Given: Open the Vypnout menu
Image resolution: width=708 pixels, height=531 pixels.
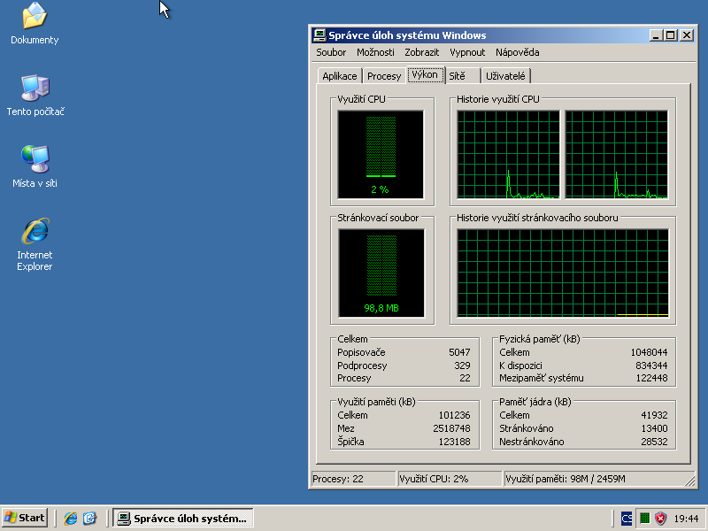Looking at the screenshot, I should pos(467,52).
